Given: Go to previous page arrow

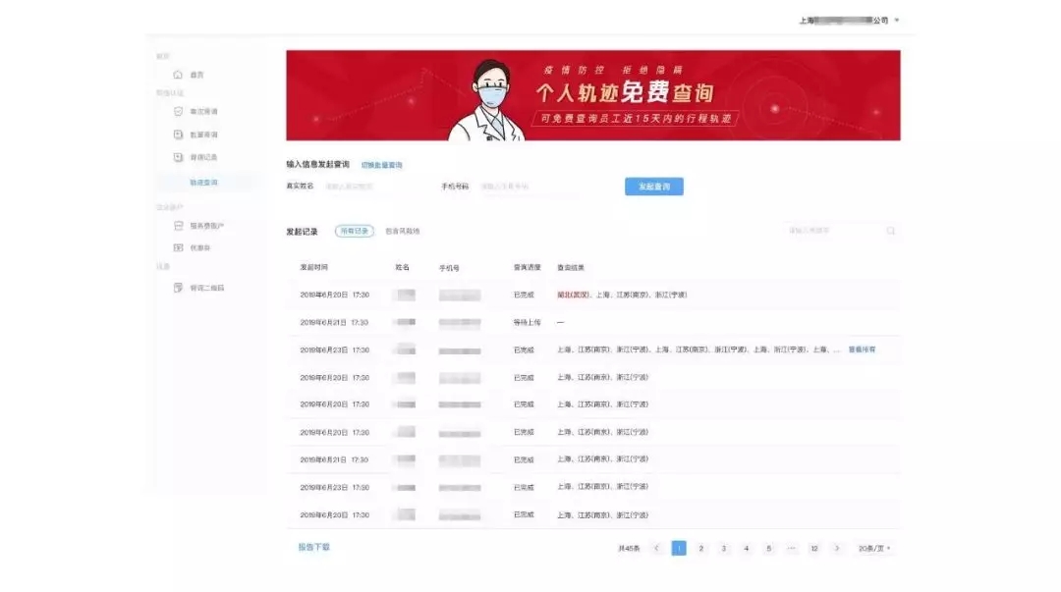Looking at the screenshot, I should 655,548.
